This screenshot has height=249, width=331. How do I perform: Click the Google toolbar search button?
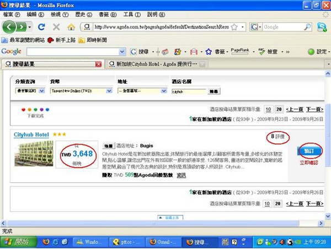(x=140, y=52)
